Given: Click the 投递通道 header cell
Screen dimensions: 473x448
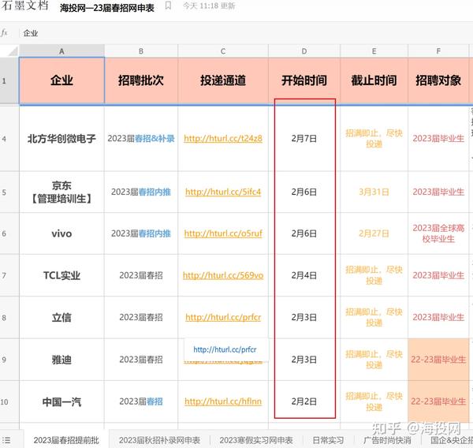Looking at the screenshot, I should 223,80.
